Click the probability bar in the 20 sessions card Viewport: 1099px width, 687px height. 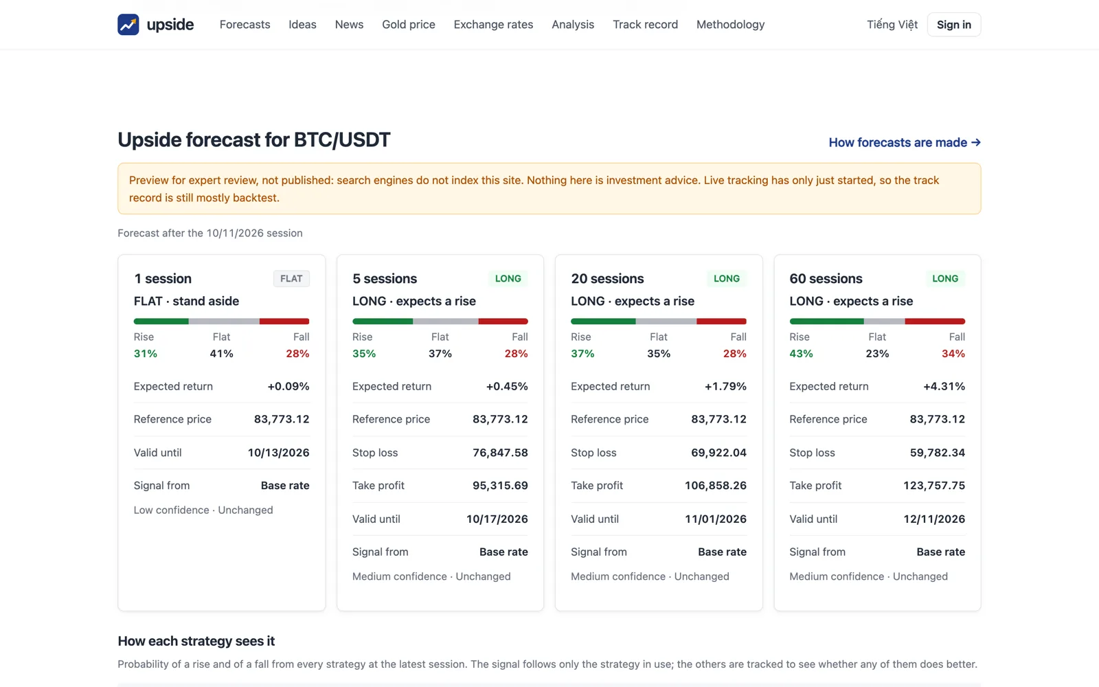tap(659, 321)
